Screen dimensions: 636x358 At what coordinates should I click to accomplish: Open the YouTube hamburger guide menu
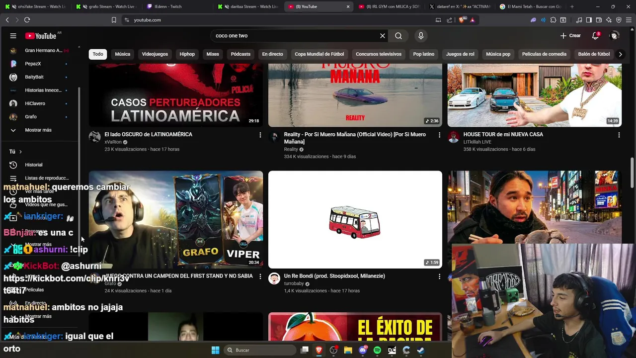pos(13,36)
